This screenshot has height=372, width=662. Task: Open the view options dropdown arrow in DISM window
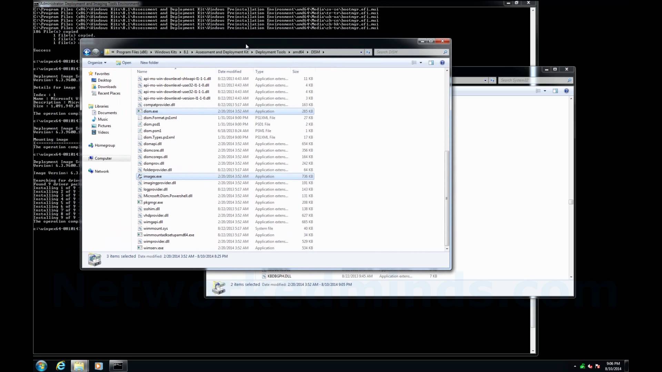point(421,63)
